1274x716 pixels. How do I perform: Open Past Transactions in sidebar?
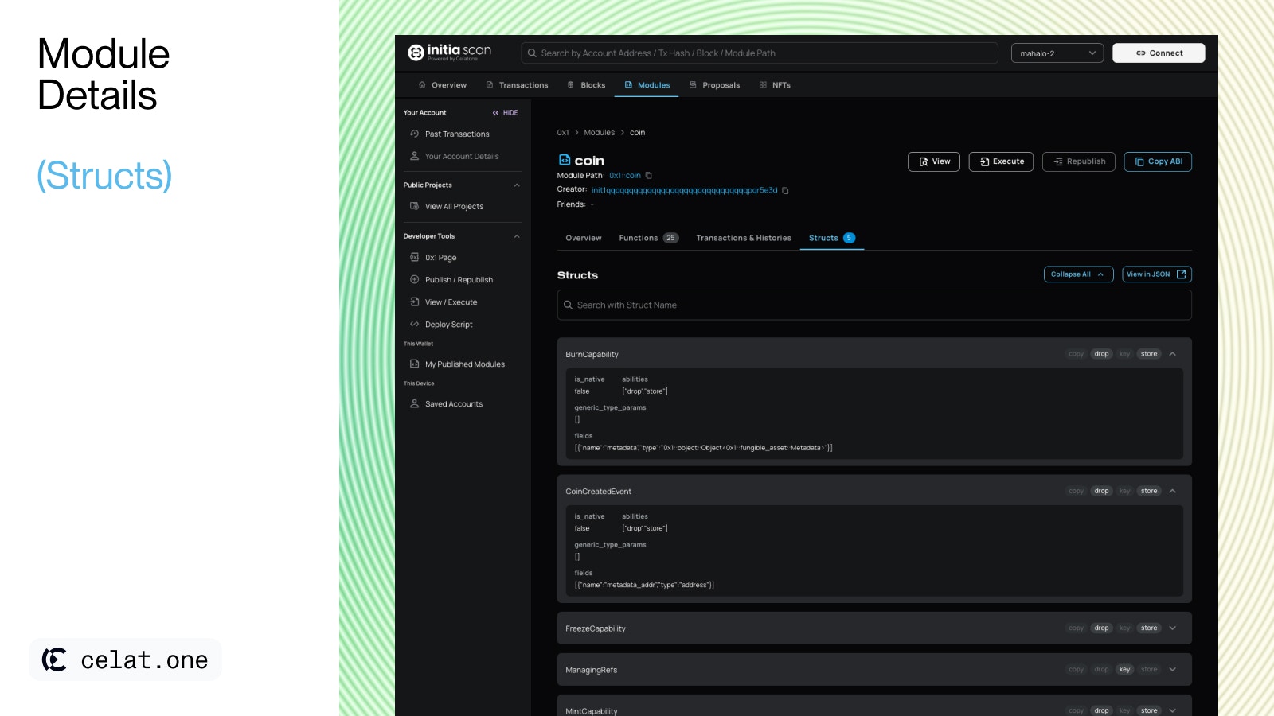click(x=456, y=134)
